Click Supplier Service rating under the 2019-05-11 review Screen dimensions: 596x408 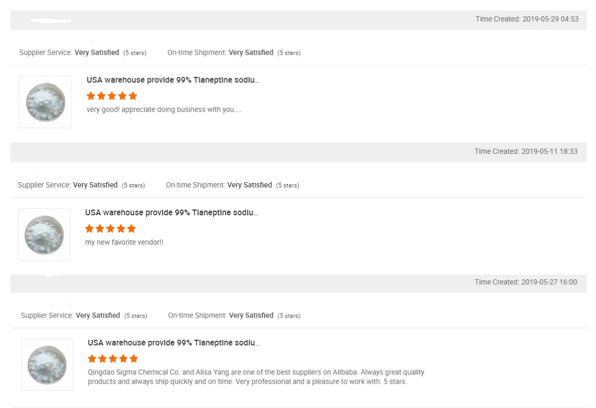[81, 185]
